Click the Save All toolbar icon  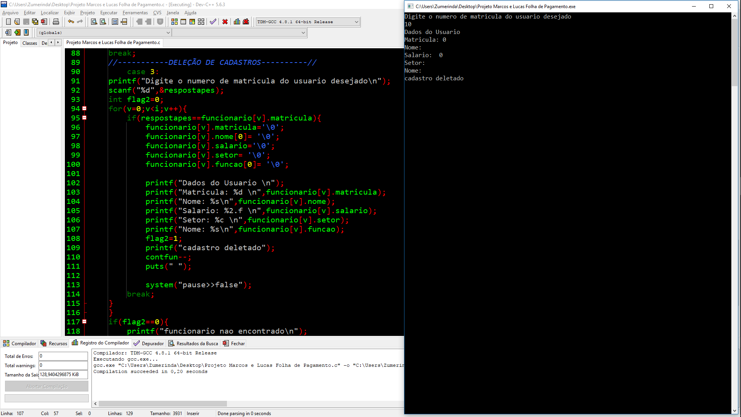pos(35,22)
